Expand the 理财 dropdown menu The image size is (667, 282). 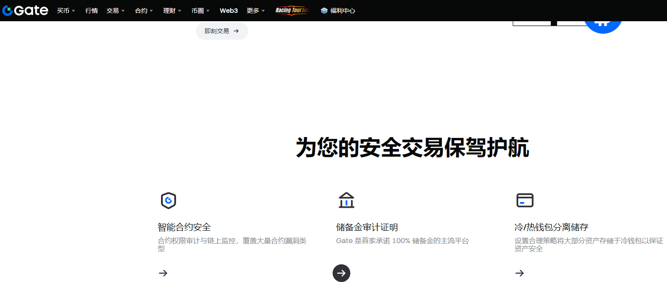(172, 11)
